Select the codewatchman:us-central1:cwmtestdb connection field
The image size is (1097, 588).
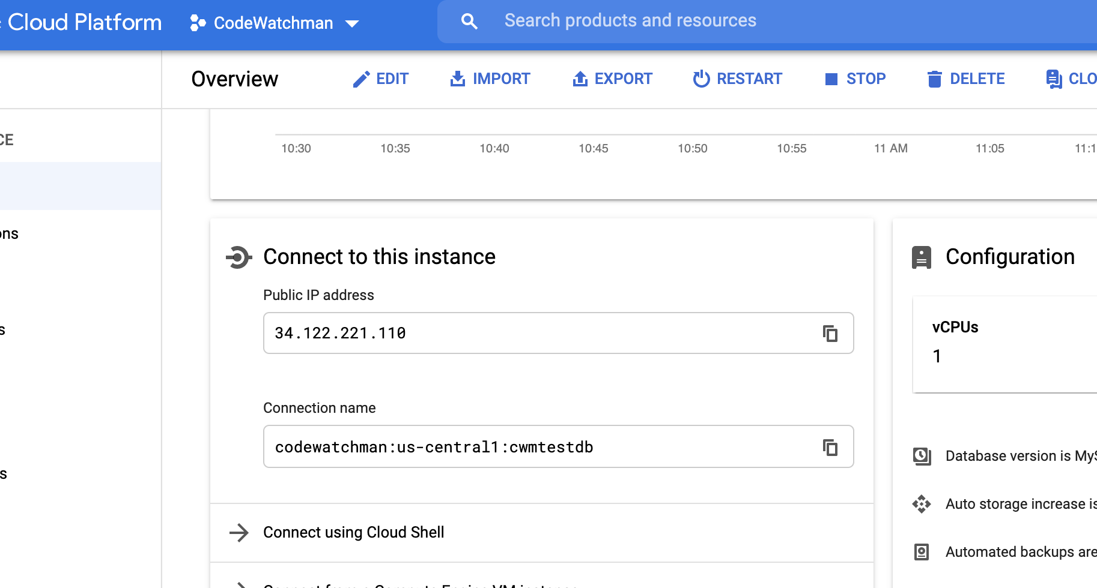pos(558,447)
